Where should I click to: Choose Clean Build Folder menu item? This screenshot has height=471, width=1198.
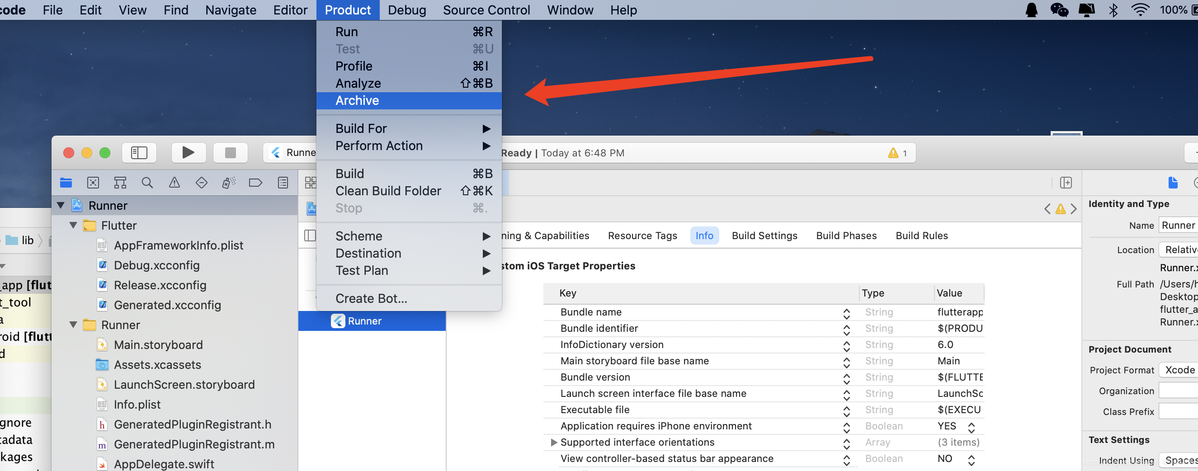coord(409,191)
